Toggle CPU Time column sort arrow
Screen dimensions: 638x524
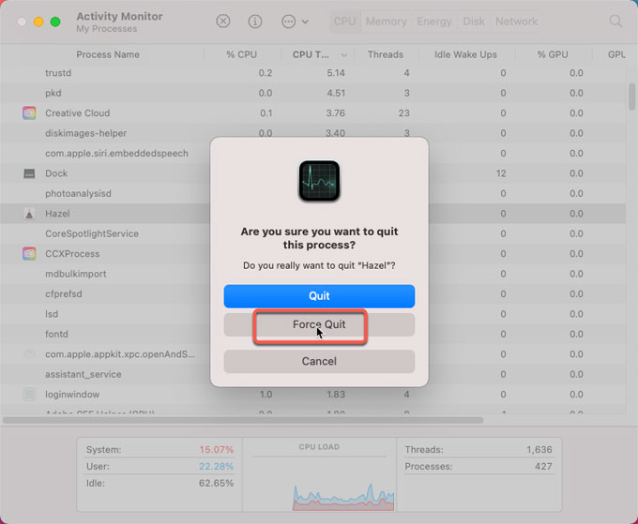click(344, 55)
